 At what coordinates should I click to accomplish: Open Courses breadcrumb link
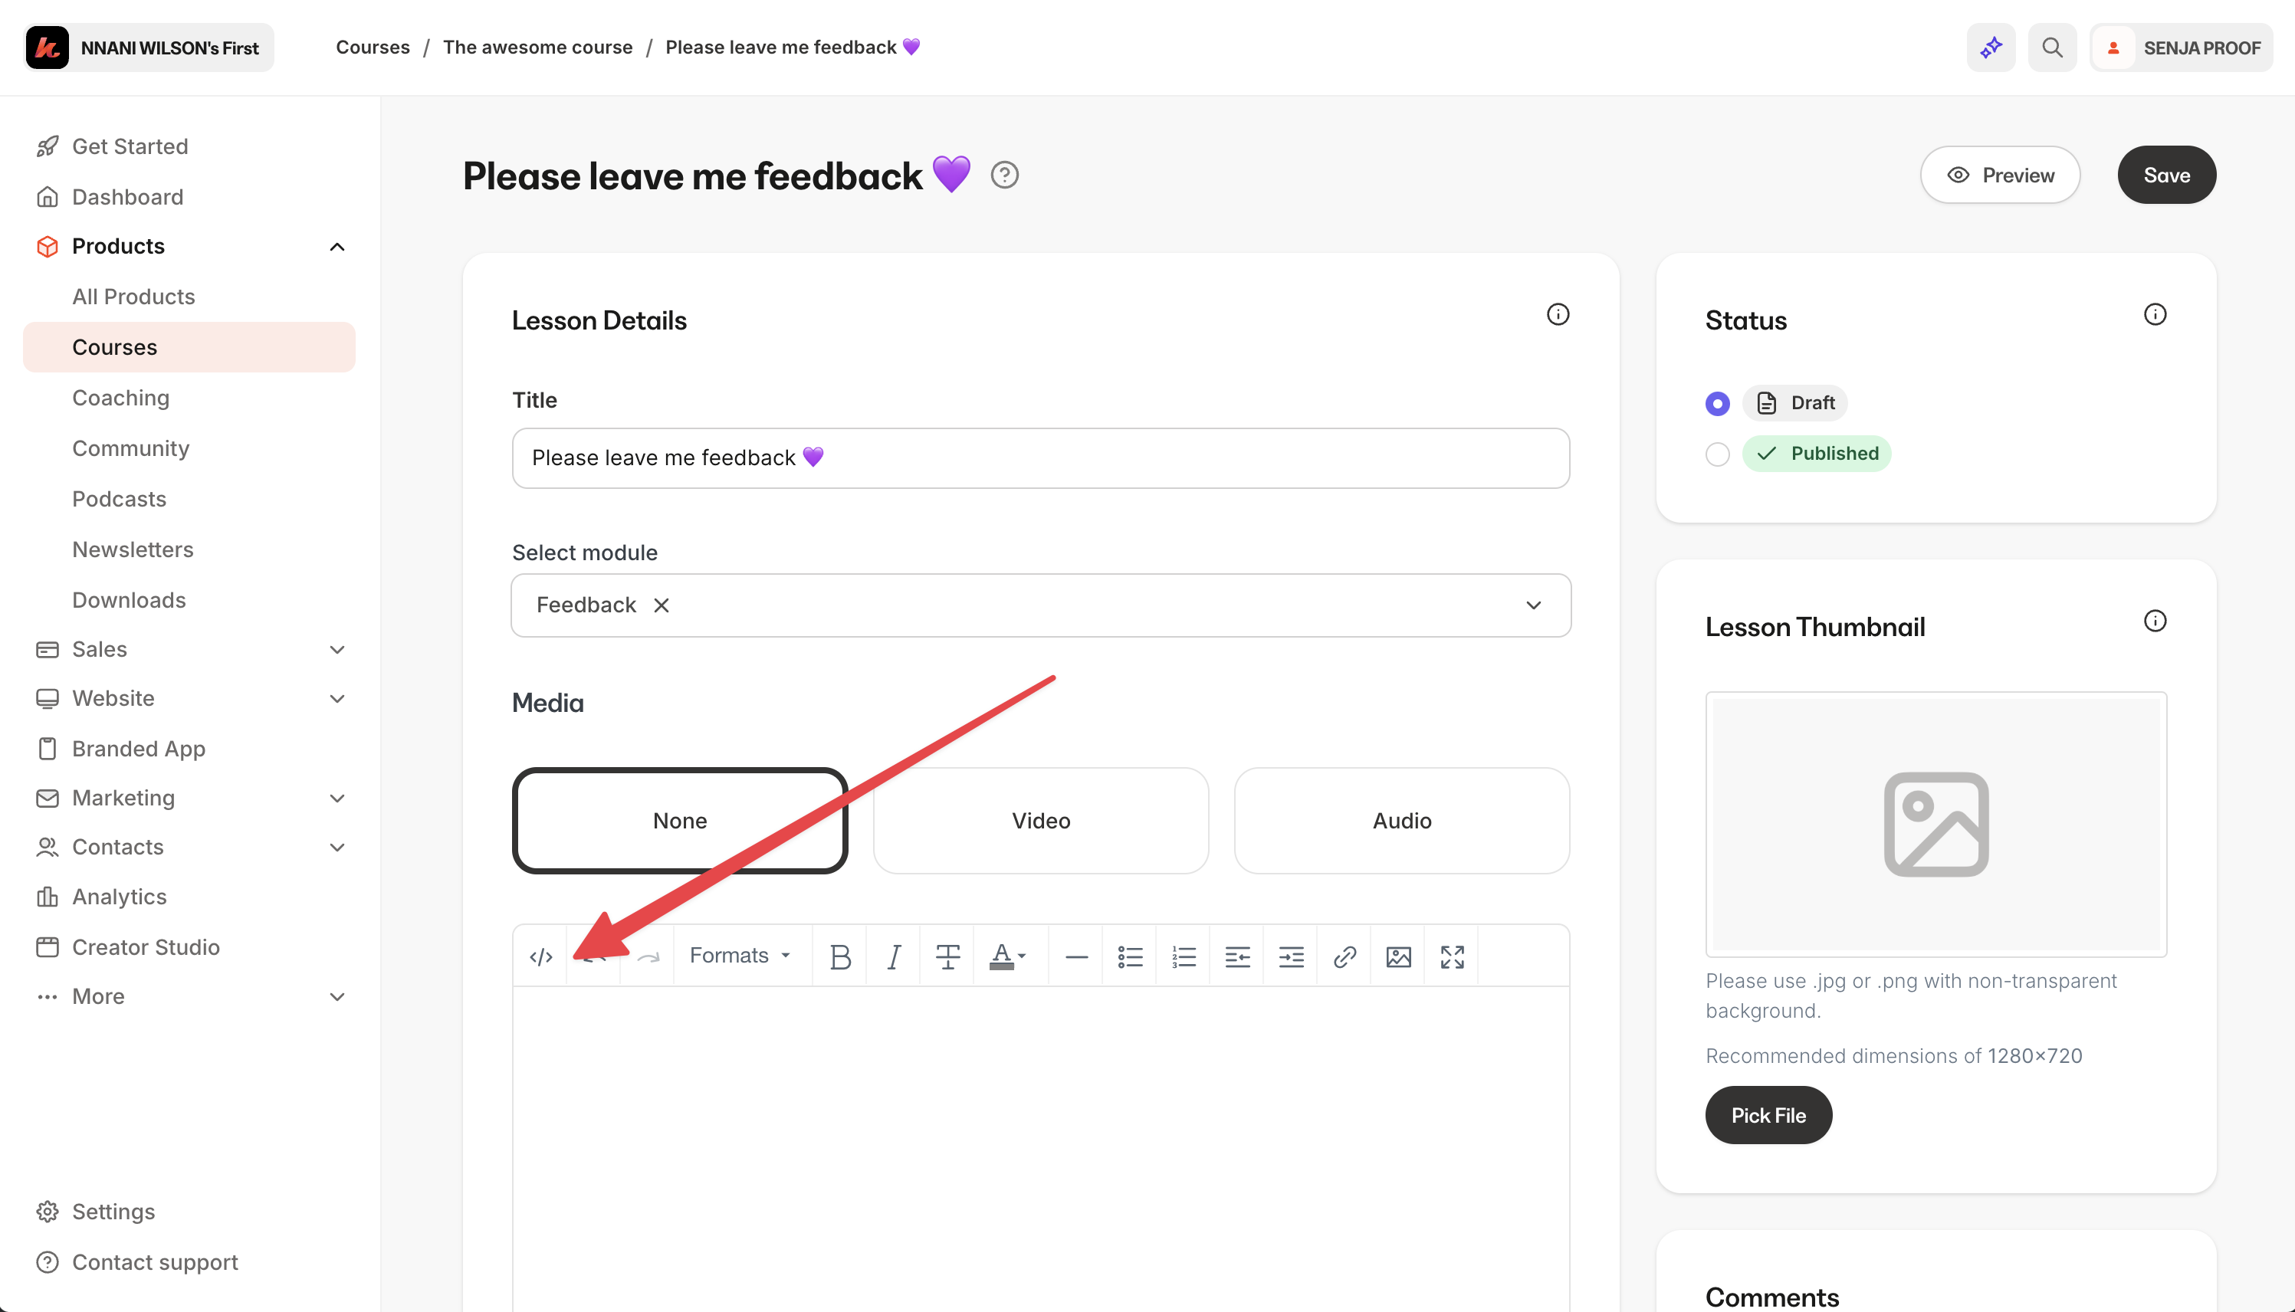pos(372,47)
